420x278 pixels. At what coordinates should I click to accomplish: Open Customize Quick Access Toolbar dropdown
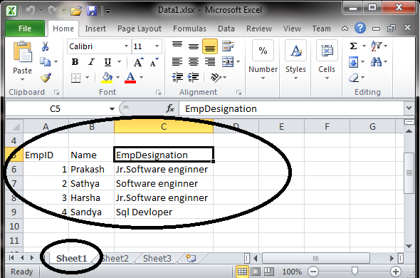tap(108, 11)
